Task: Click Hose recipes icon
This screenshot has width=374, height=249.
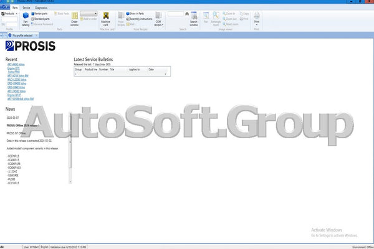Action: coord(121,19)
